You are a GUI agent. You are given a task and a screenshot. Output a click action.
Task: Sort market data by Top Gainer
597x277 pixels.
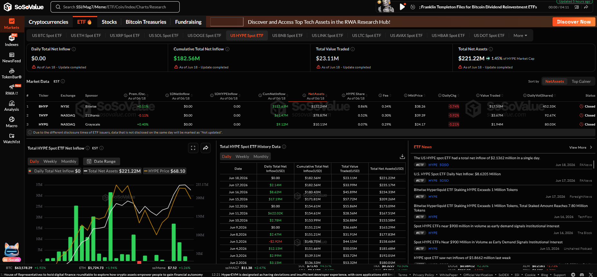click(581, 82)
